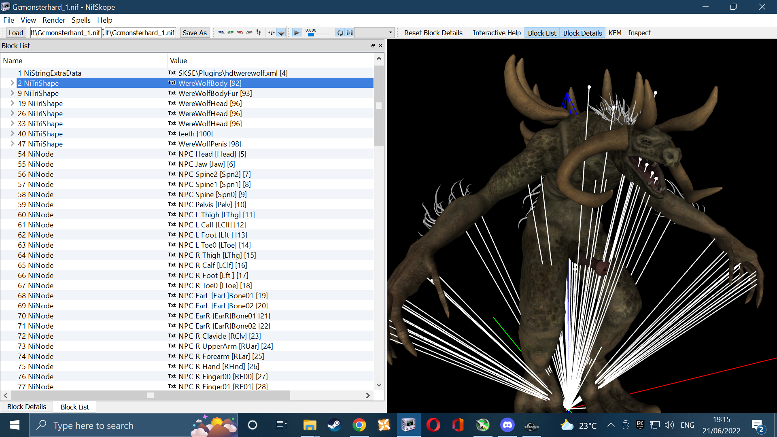Expand the 47 NiTriShape row

[x=12, y=144]
